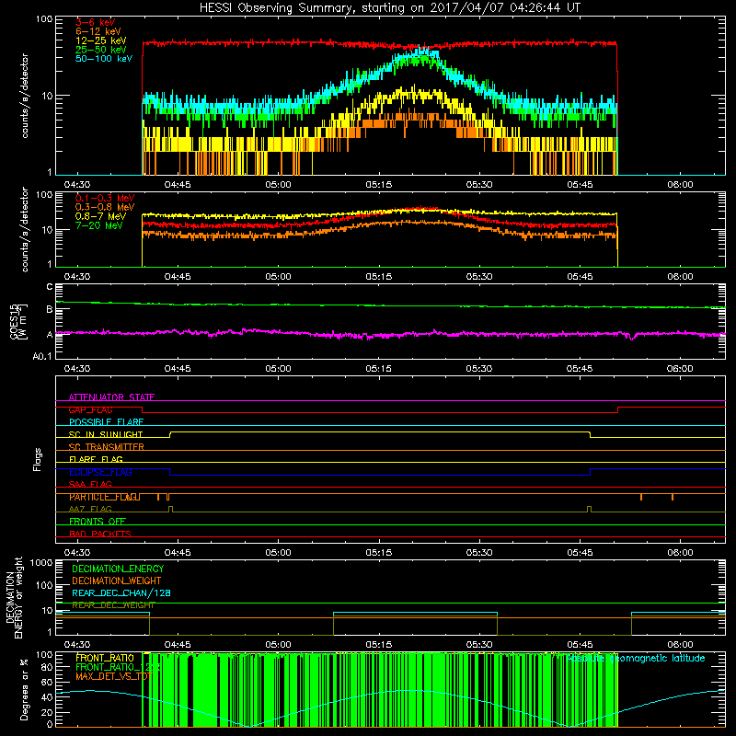The width and height of the screenshot is (736, 736).
Task: Select the FRONTS_OFF flag label
Action: [98, 522]
